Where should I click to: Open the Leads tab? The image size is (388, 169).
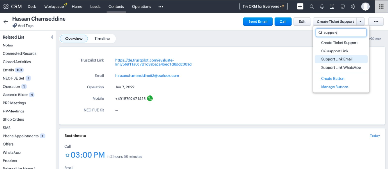(95, 7)
